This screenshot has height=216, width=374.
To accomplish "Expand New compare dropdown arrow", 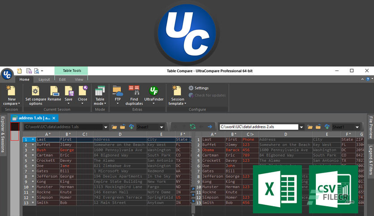I will [19, 104].
